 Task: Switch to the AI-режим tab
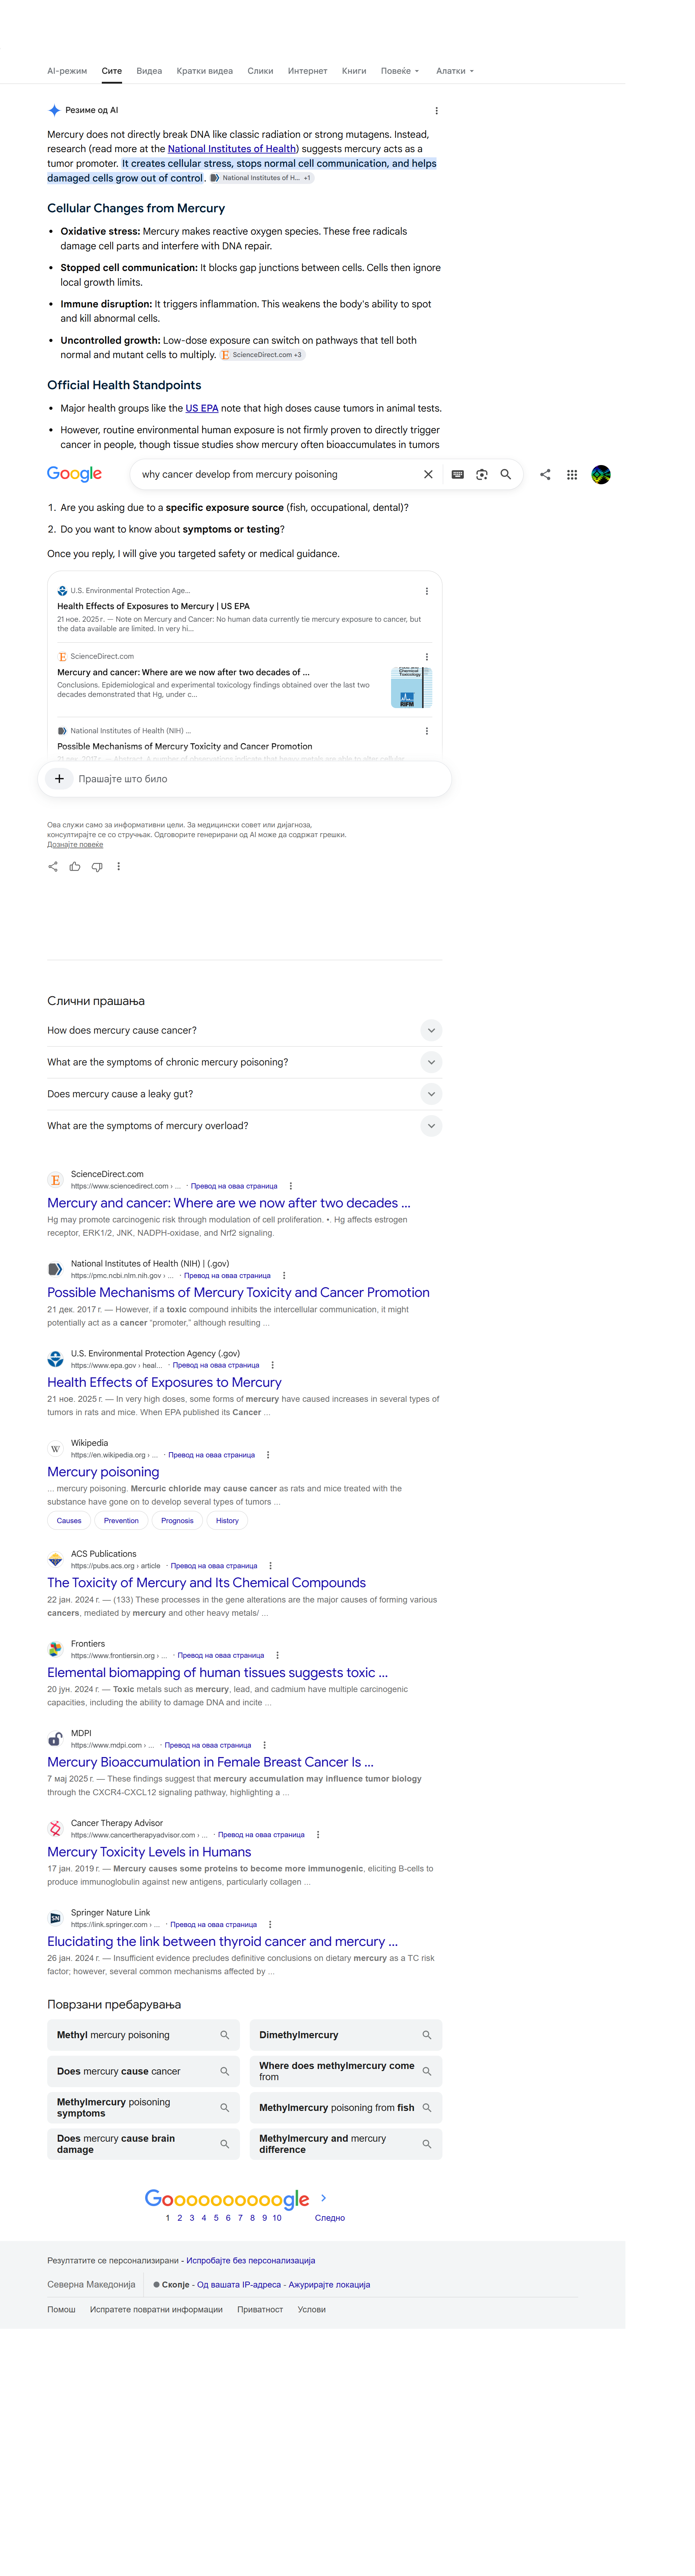click(67, 71)
